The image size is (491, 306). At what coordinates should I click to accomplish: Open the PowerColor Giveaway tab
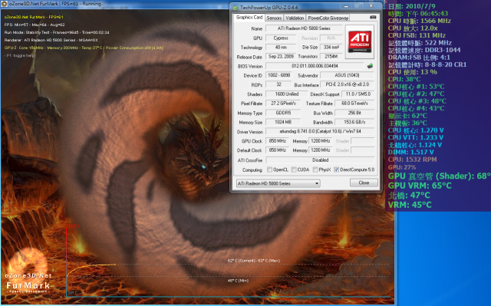(328, 18)
